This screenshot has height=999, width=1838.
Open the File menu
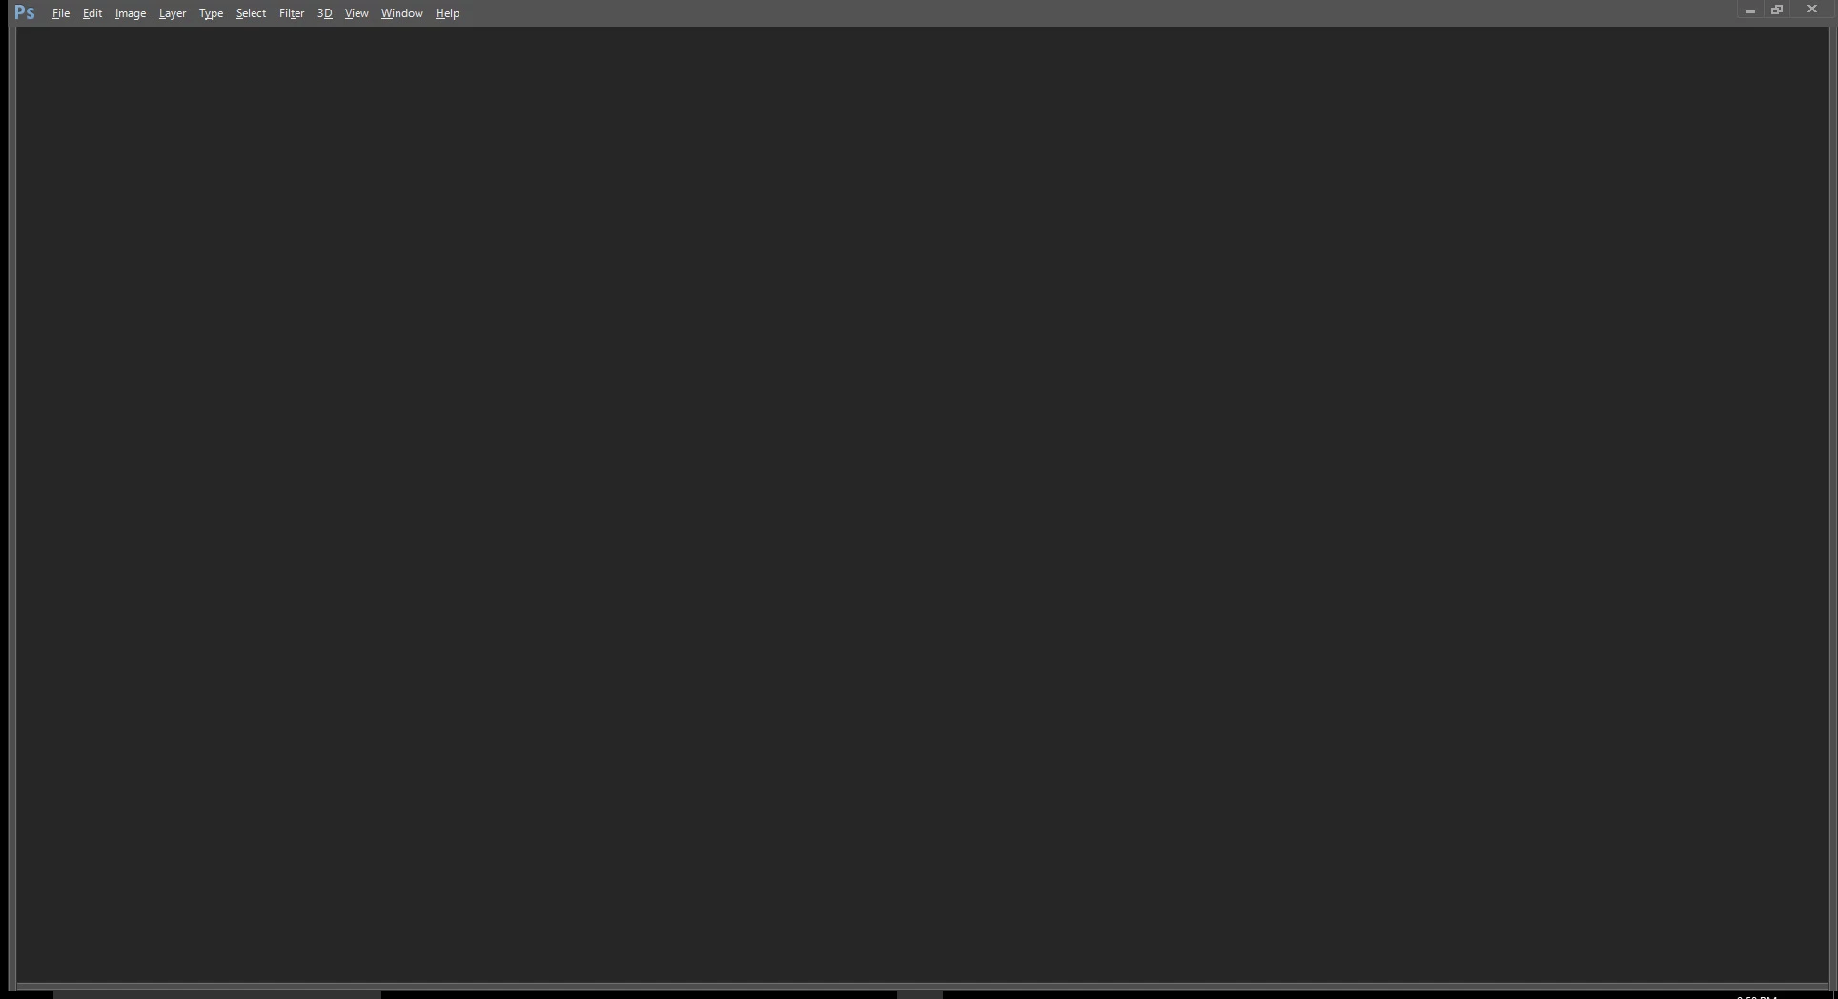pos(61,13)
